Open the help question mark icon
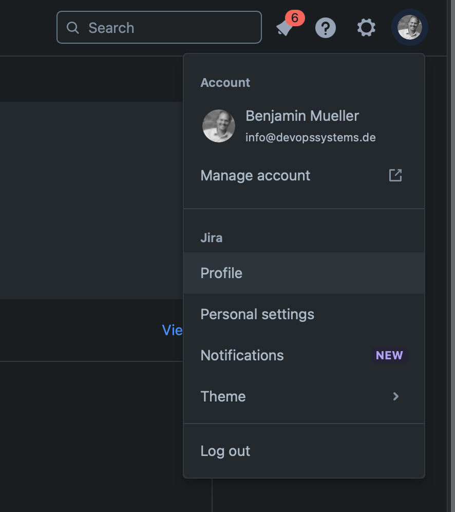Viewport: 455px width, 512px height. click(x=326, y=28)
